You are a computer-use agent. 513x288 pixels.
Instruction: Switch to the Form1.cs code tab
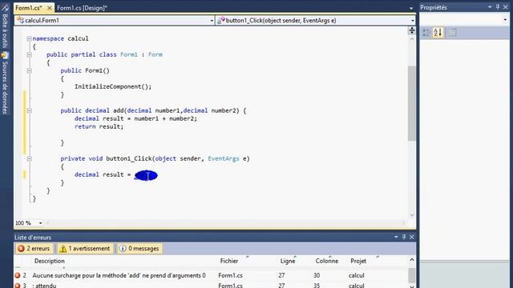[29, 7]
